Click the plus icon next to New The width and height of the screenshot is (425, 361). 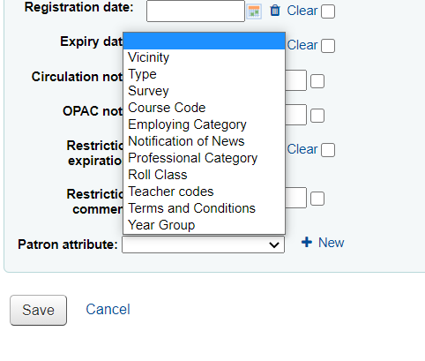click(x=307, y=243)
